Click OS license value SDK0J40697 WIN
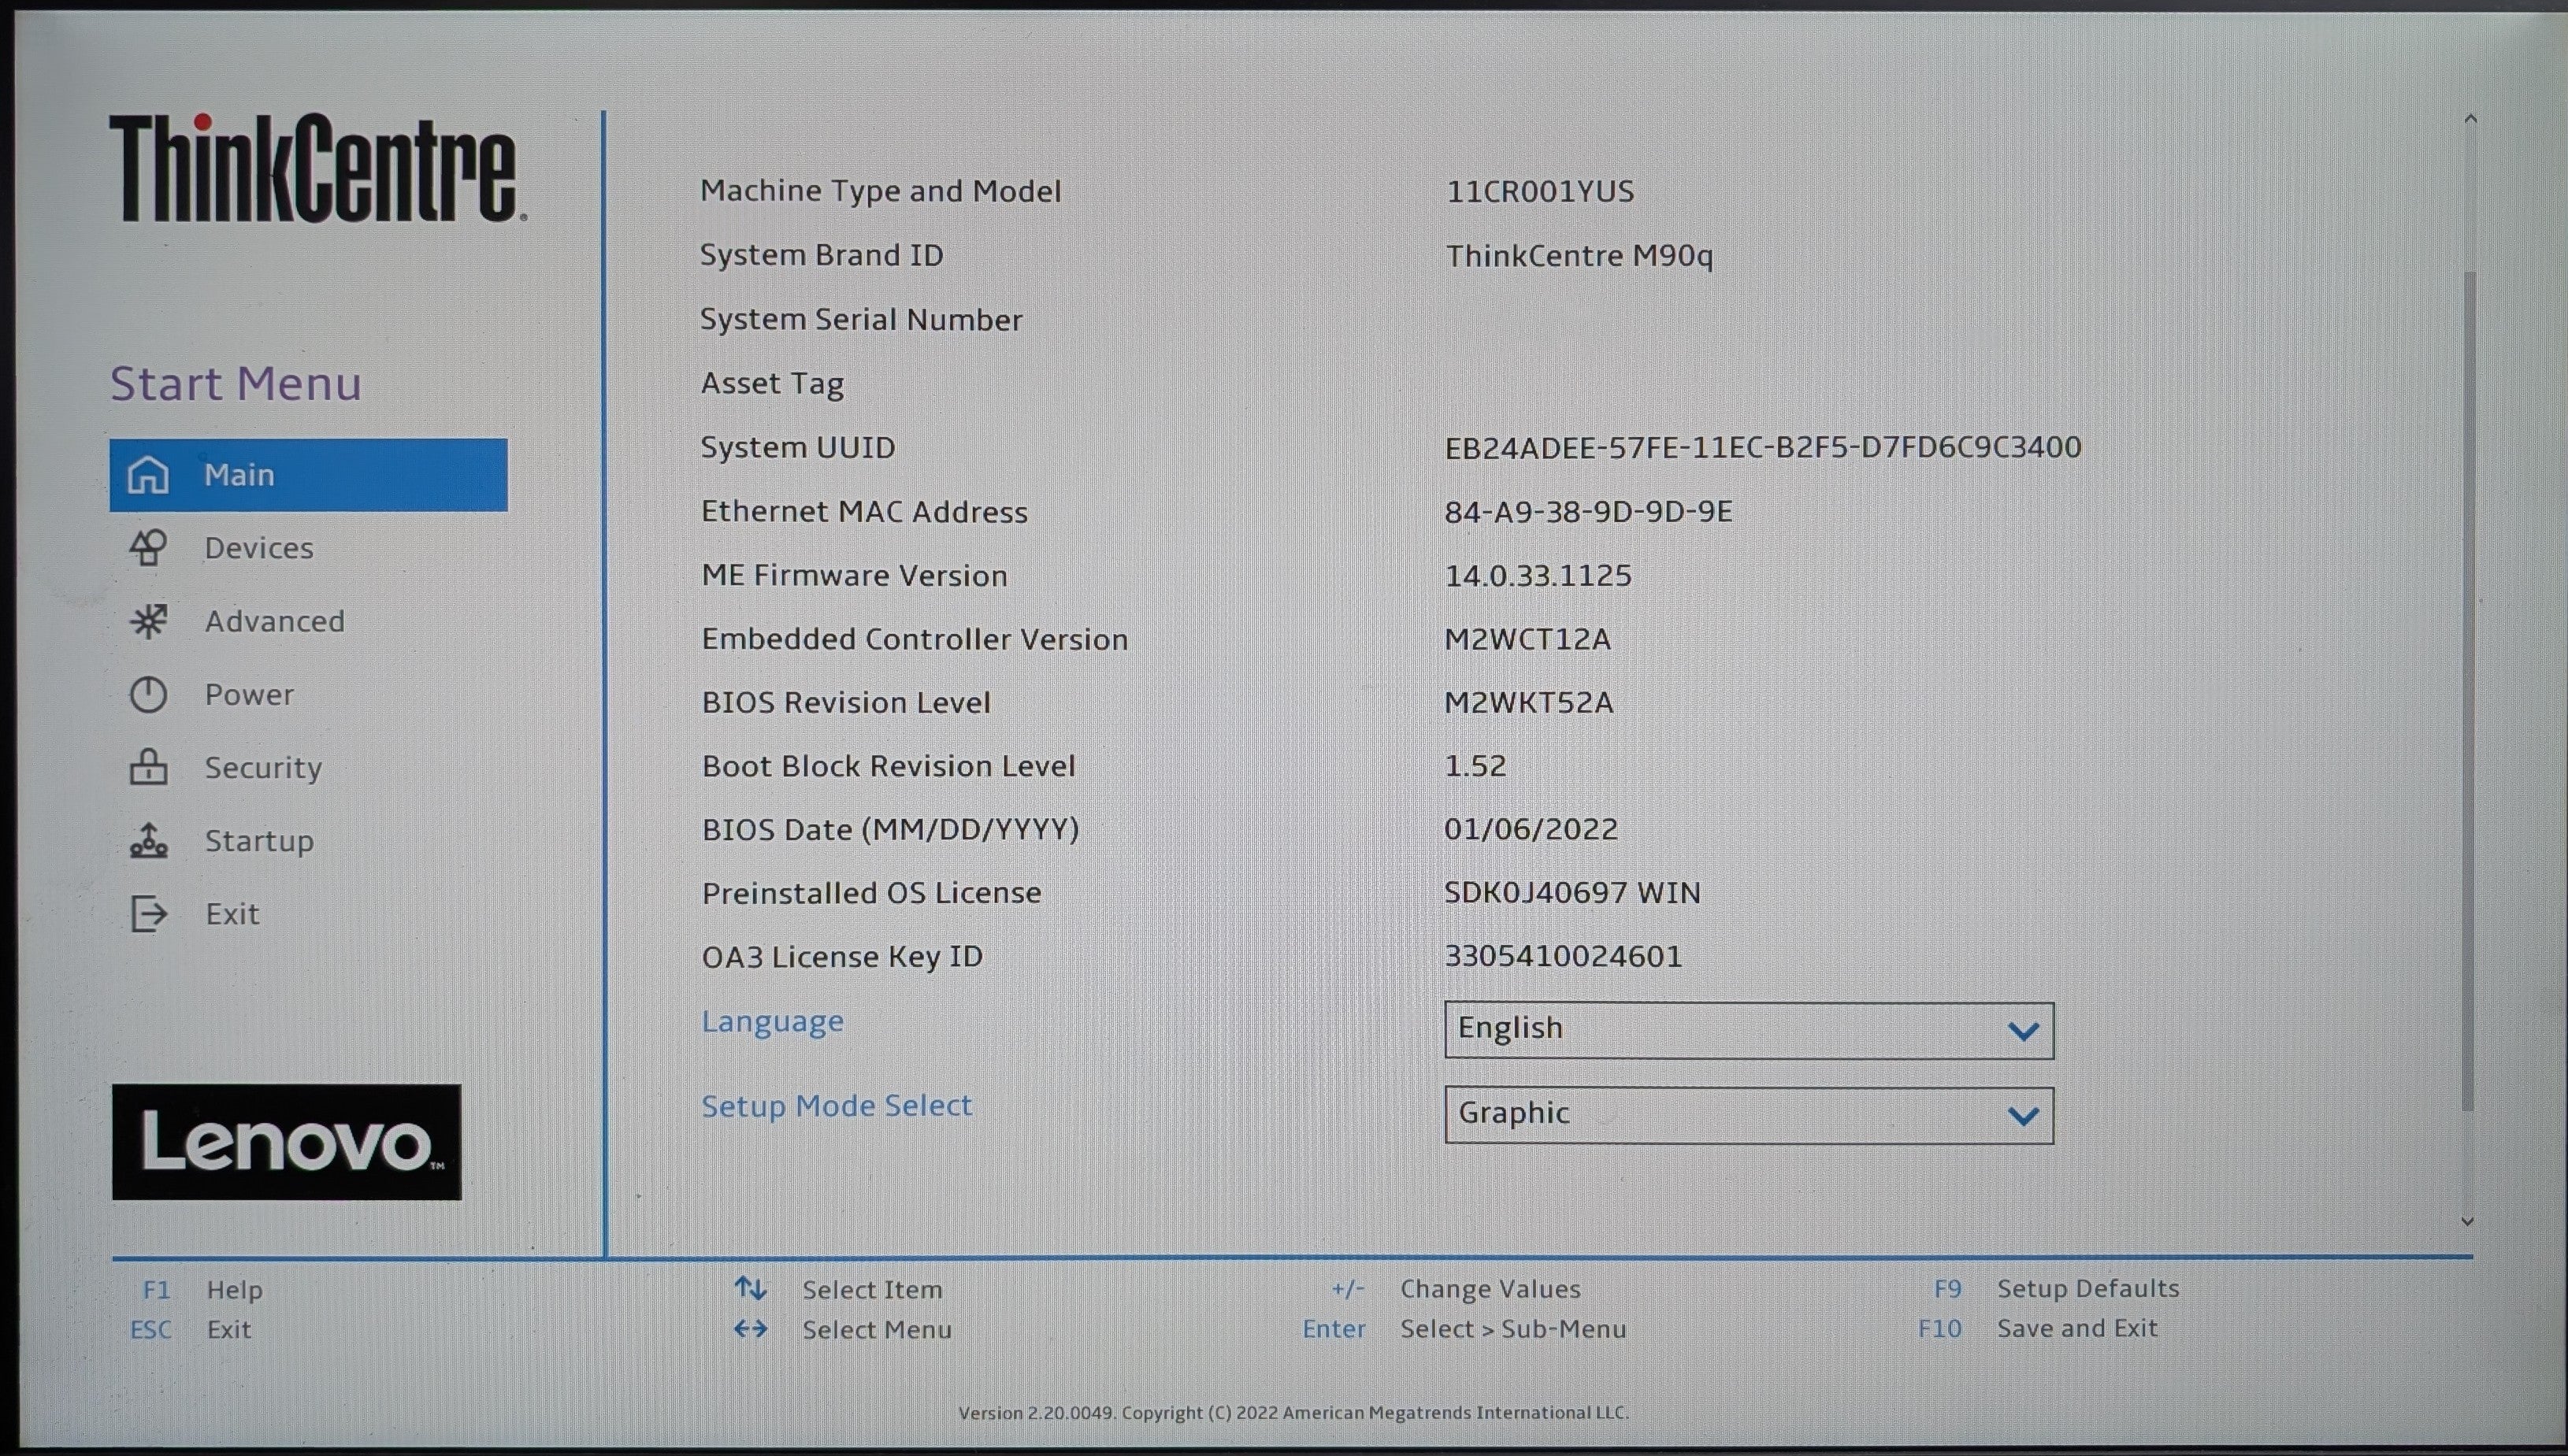The height and width of the screenshot is (1456, 2568). tap(1572, 893)
